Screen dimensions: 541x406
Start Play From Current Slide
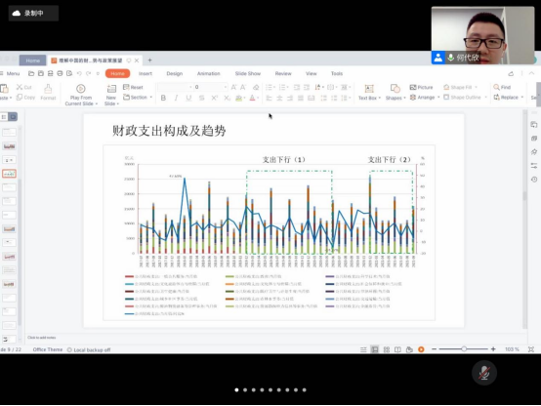[x=81, y=95]
